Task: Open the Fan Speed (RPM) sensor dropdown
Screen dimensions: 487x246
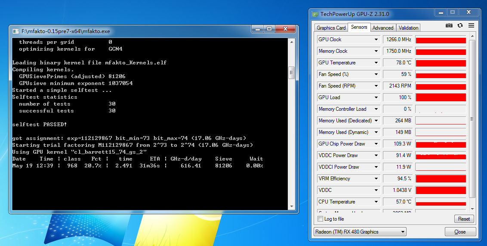Action: coord(376,86)
